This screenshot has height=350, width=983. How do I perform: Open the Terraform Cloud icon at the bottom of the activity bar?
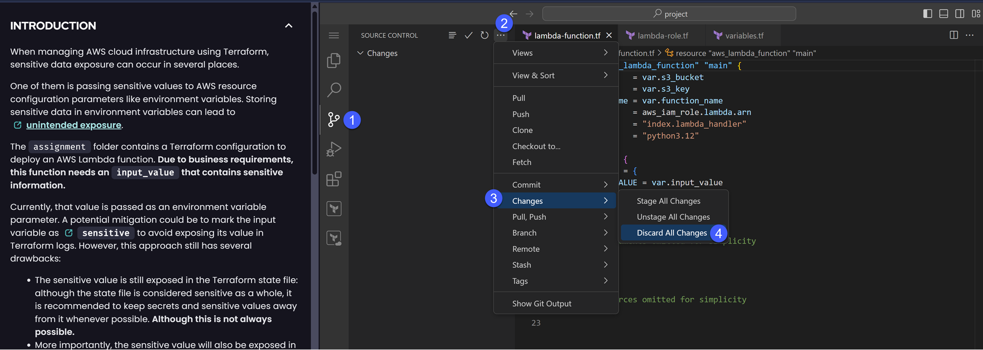[334, 238]
